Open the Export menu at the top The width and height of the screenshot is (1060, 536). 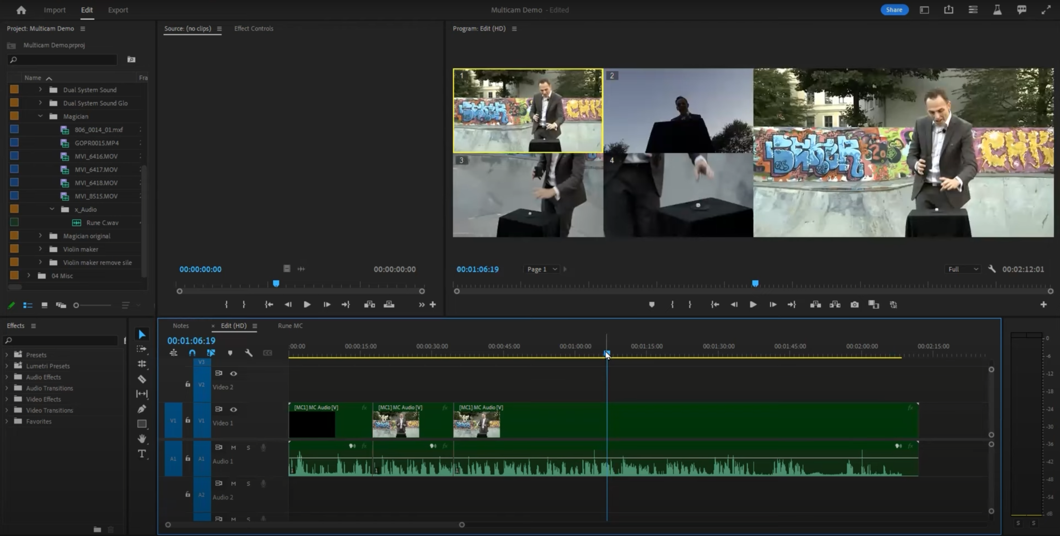[118, 9]
